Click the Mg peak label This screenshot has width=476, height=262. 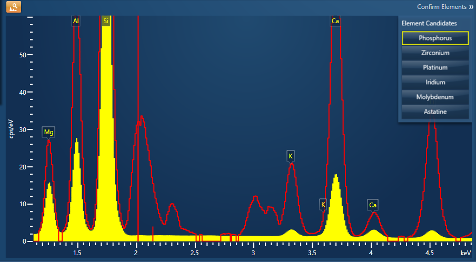[x=49, y=132]
